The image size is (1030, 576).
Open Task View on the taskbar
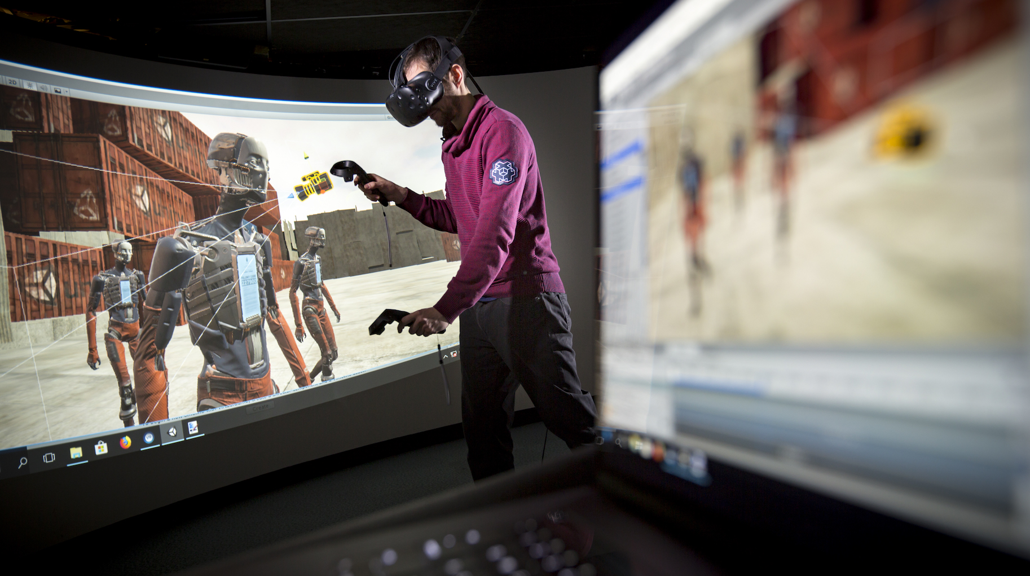coord(49,458)
